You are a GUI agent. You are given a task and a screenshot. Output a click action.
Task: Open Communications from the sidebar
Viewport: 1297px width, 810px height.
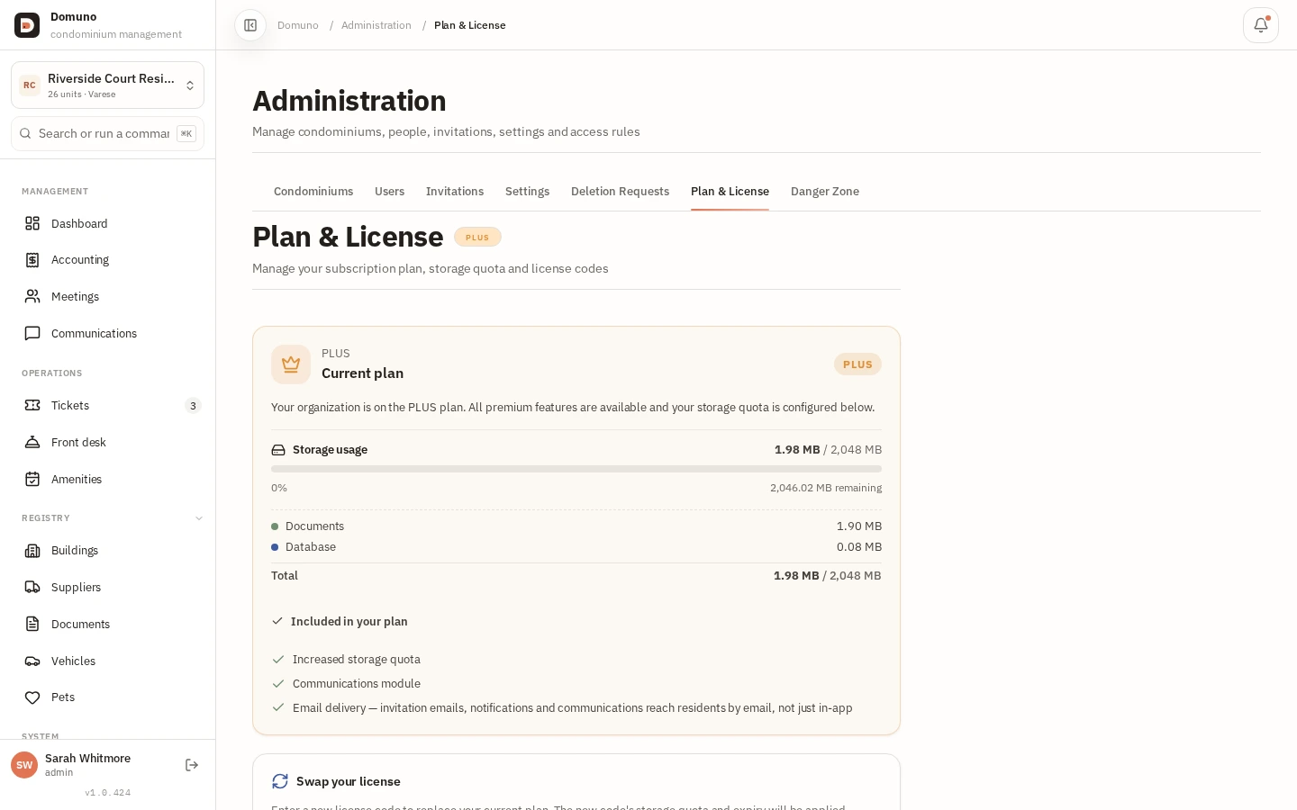pos(107,333)
